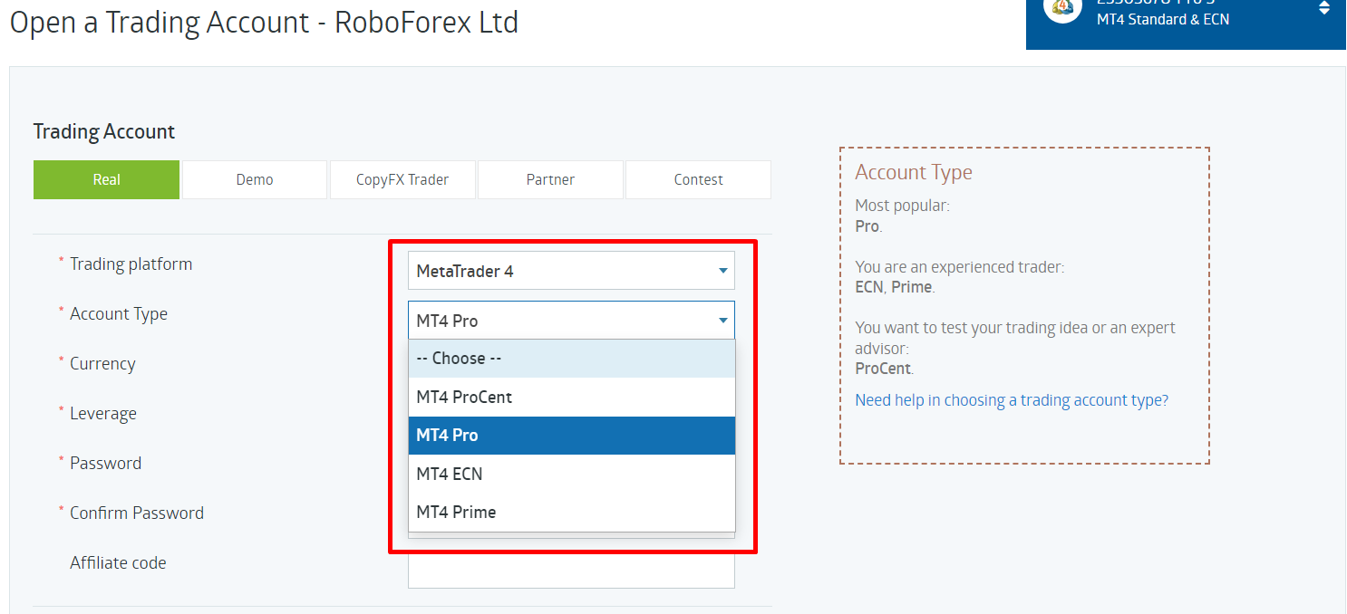Click the account switcher up-down arrows icon
This screenshot has width=1347, height=614.
pos(1324,7)
